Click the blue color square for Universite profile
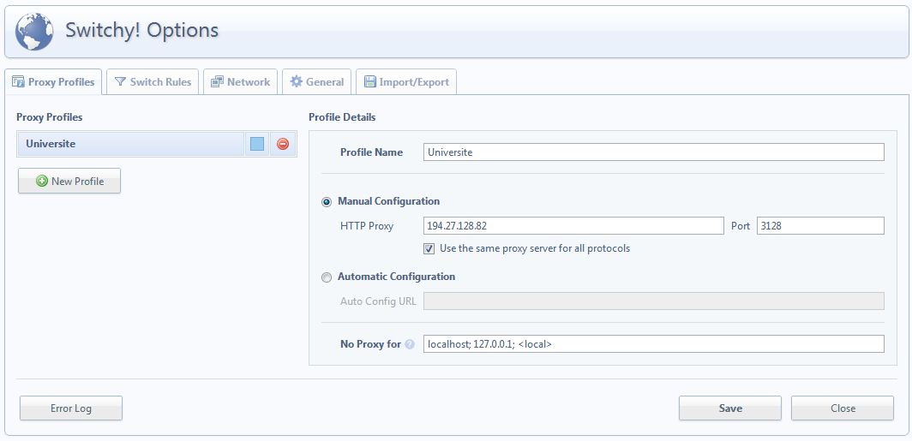Screen dimensions: 912x441 257,144
